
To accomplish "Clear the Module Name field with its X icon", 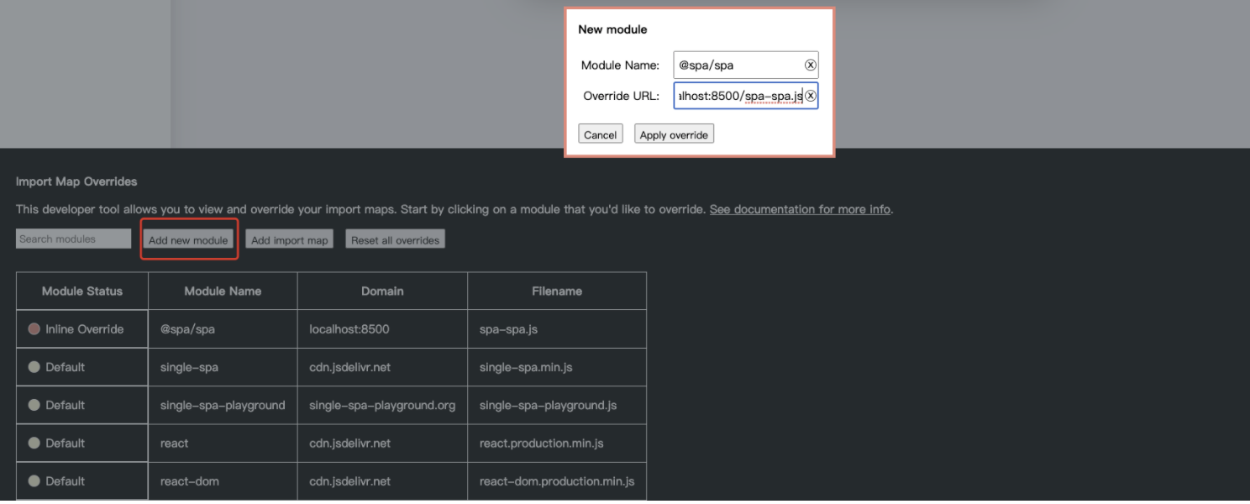I will tap(810, 66).
